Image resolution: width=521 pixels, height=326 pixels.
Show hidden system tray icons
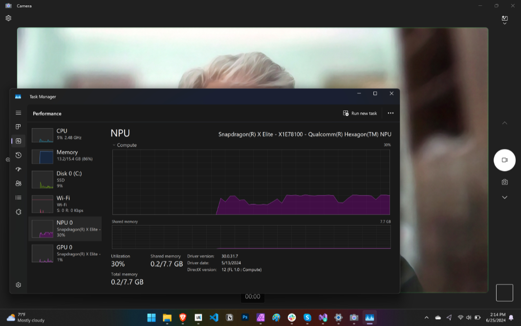point(427,318)
